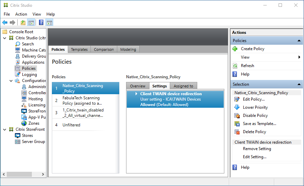Viewport: 304px width, 186px height.
Task: Switch to the Modeling tab
Action: click(x=128, y=49)
